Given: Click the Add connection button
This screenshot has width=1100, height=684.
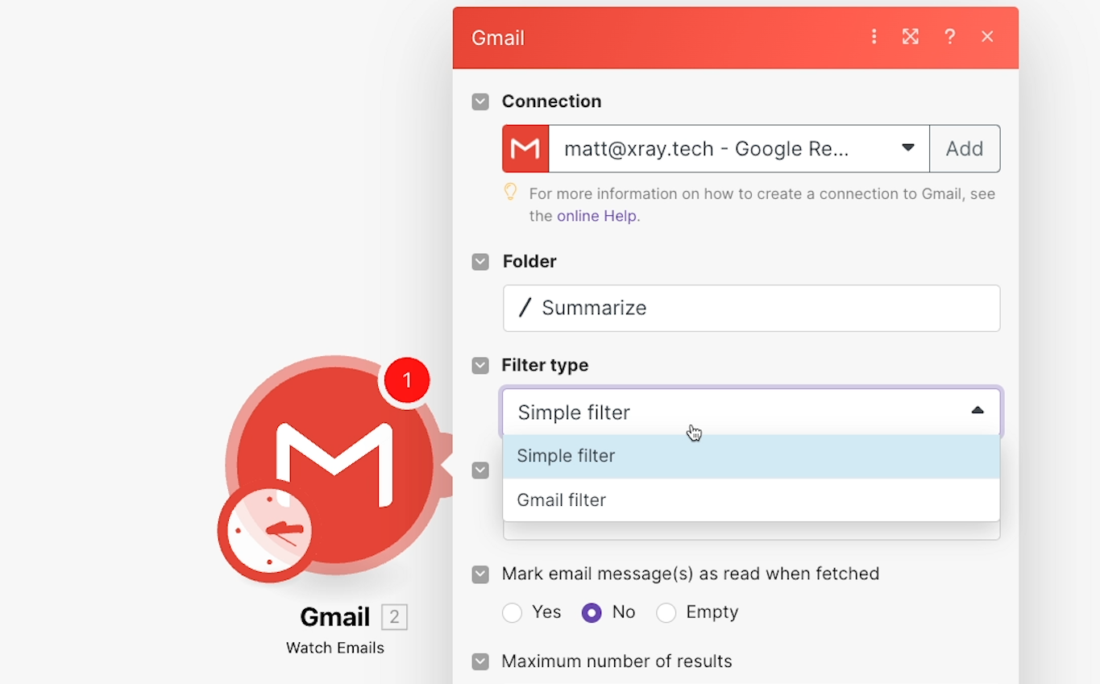Looking at the screenshot, I should 965,148.
